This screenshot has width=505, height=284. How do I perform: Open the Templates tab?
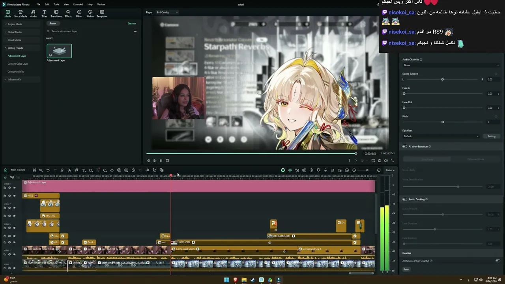102,14
